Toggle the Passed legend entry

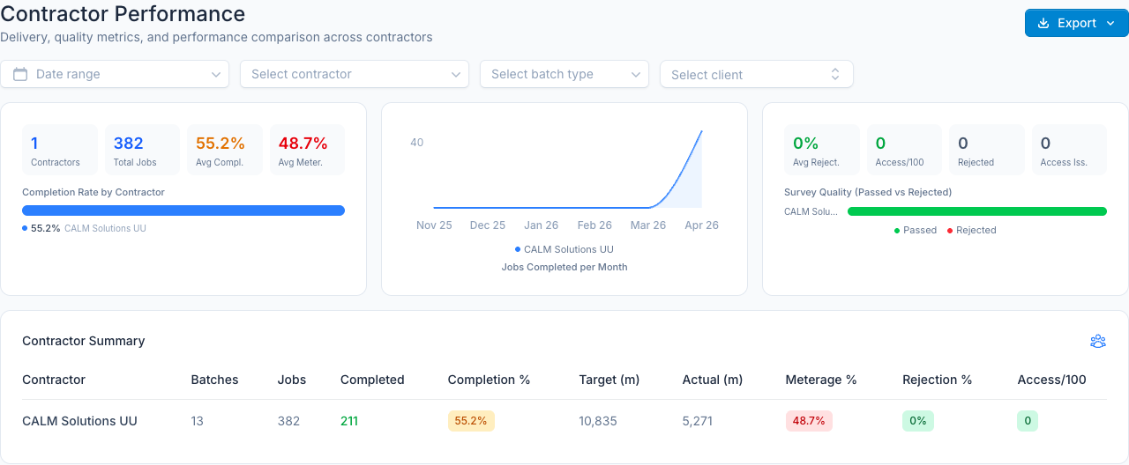pyautogui.click(x=916, y=230)
